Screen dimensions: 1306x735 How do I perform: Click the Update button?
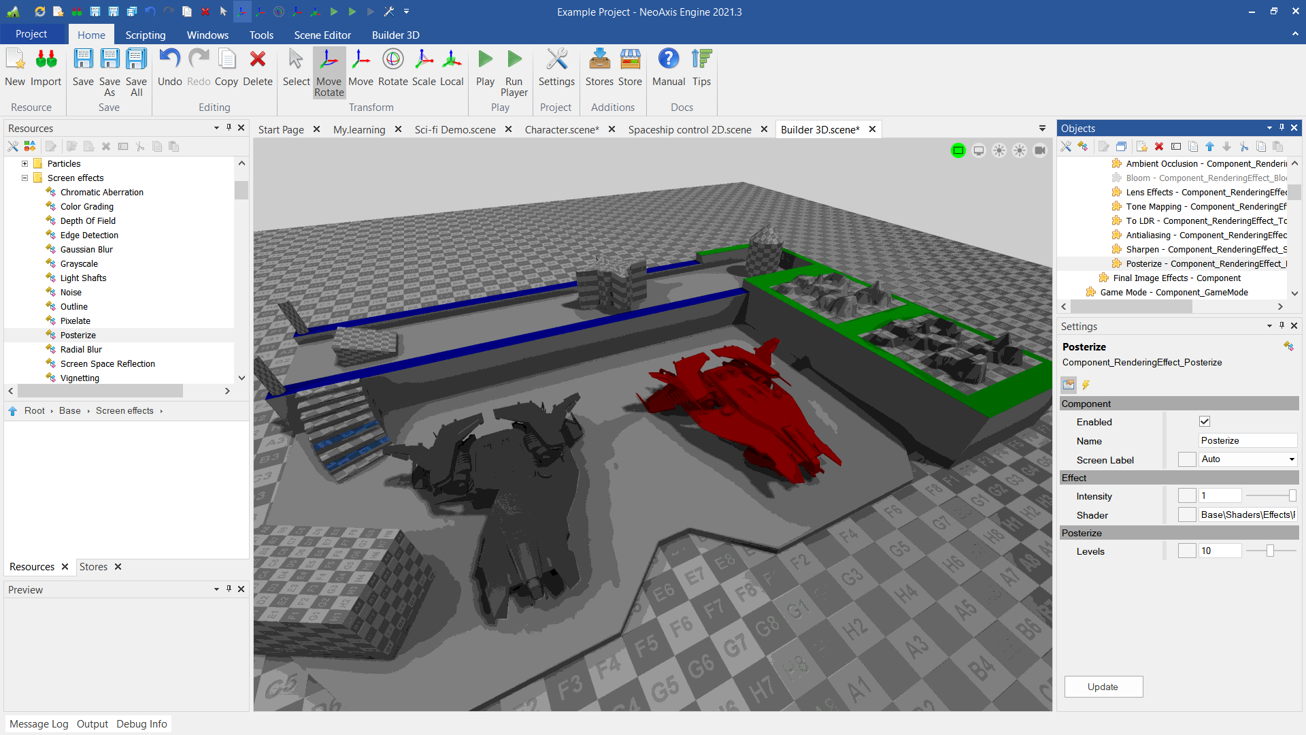[1103, 687]
